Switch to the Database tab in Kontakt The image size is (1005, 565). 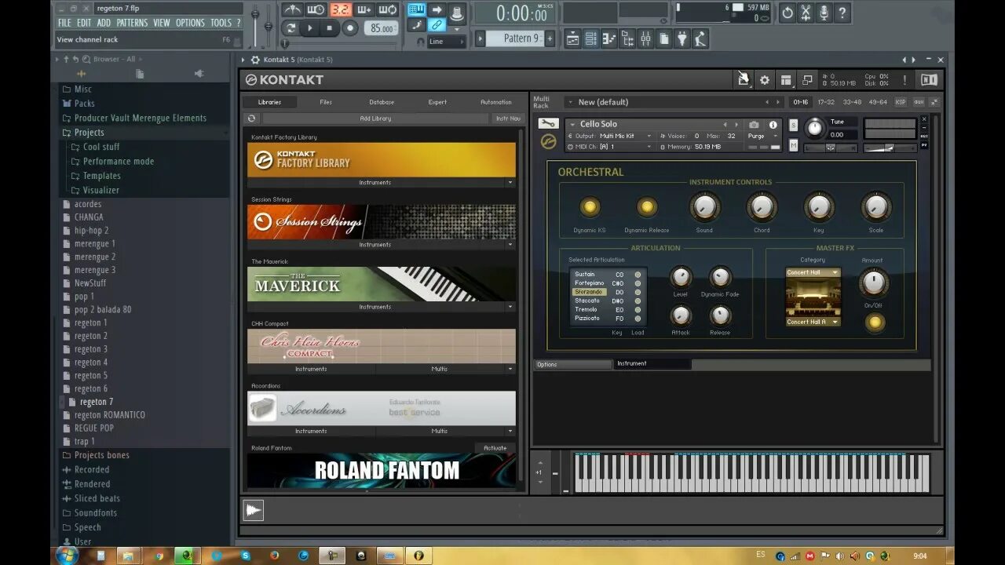click(382, 102)
